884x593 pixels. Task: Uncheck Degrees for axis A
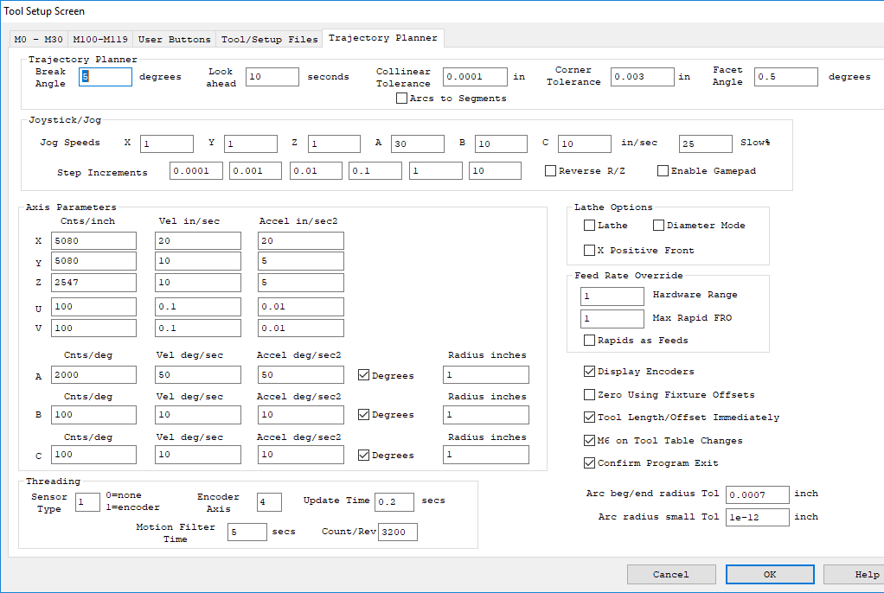(363, 375)
